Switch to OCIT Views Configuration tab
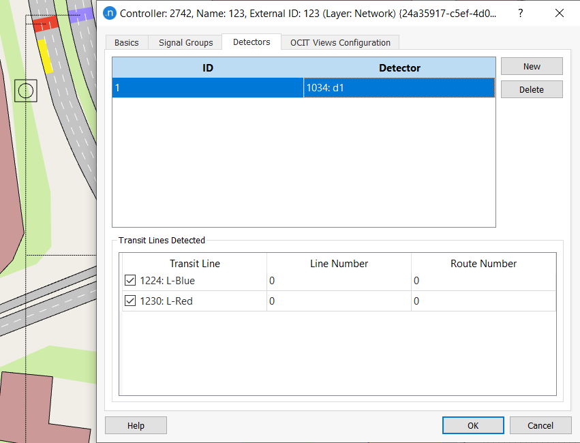Viewport: 580px width, 443px height. (x=339, y=42)
